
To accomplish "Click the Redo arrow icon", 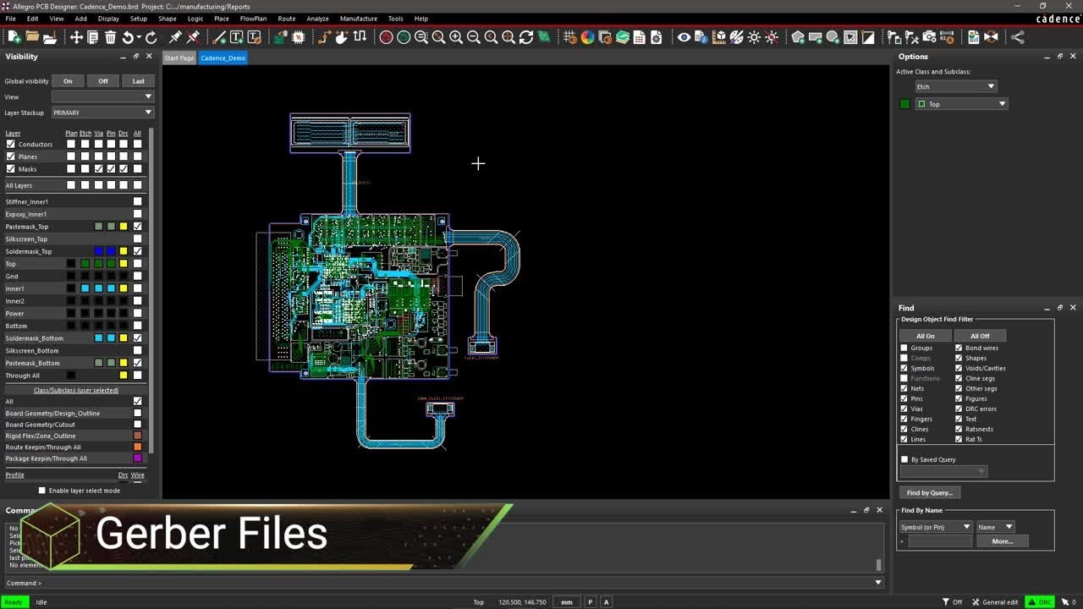I will pos(151,37).
